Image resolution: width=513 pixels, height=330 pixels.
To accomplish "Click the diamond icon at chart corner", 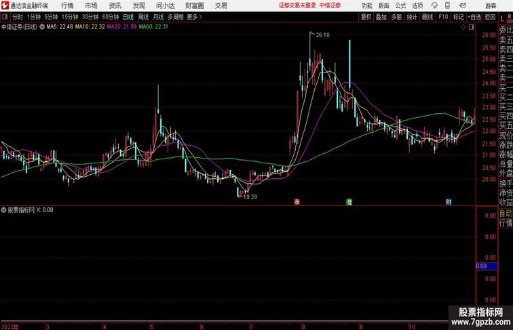I will coord(463,27).
